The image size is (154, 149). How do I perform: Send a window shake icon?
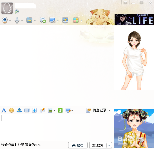click(x=27, y=111)
